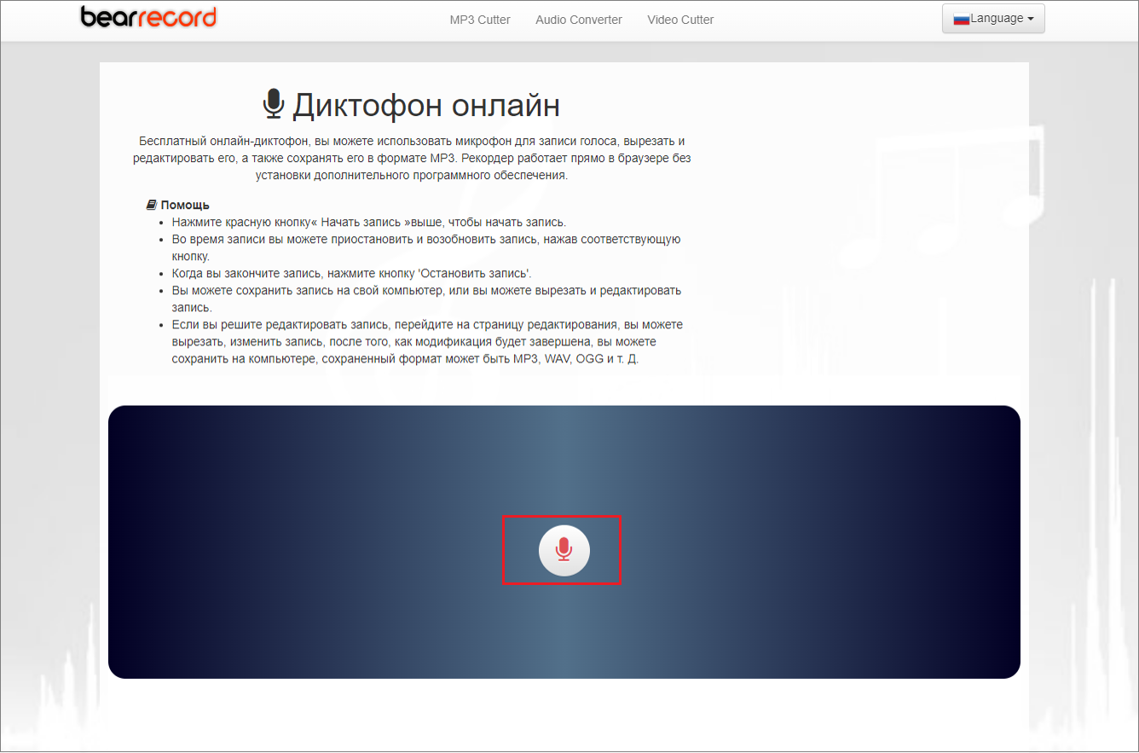This screenshot has width=1139, height=753.
Task: Click the Russian flag icon in Language button
Action: [x=962, y=19]
